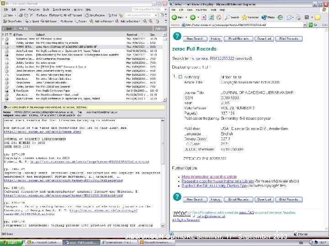This screenshot has width=329, height=246.
Task: Click the top Download button on zetoc page
Action: (x=264, y=39)
